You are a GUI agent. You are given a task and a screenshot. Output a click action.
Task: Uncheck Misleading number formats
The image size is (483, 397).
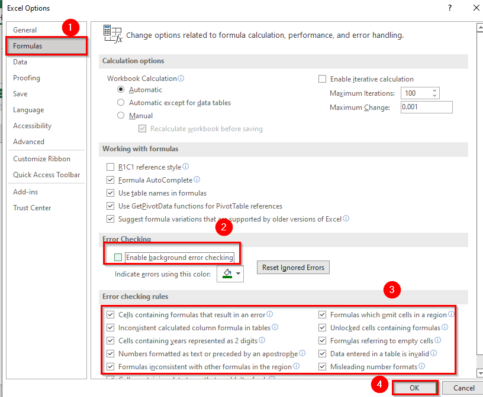[x=322, y=366]
